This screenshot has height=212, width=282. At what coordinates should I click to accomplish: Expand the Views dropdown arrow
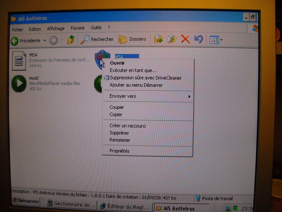222,40
